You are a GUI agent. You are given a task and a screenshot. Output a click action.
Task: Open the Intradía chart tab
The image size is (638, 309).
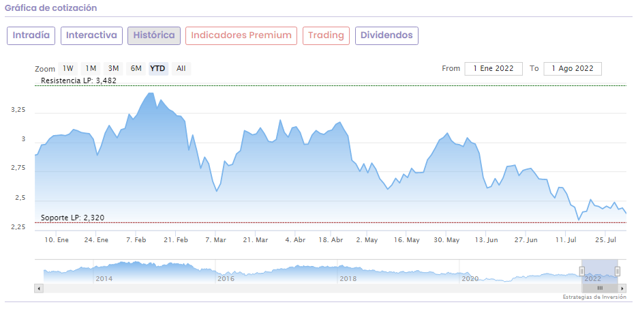[31, 35]
